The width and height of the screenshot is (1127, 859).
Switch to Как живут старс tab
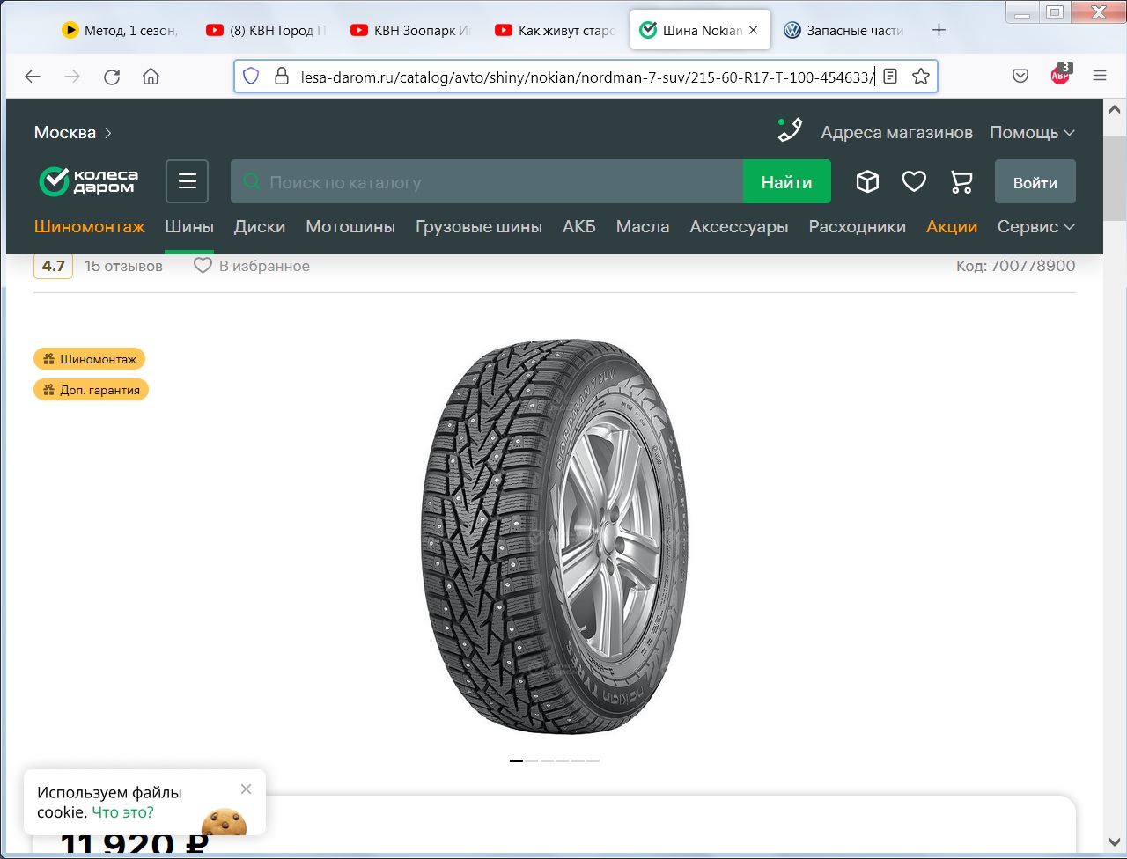pos(556,30)
